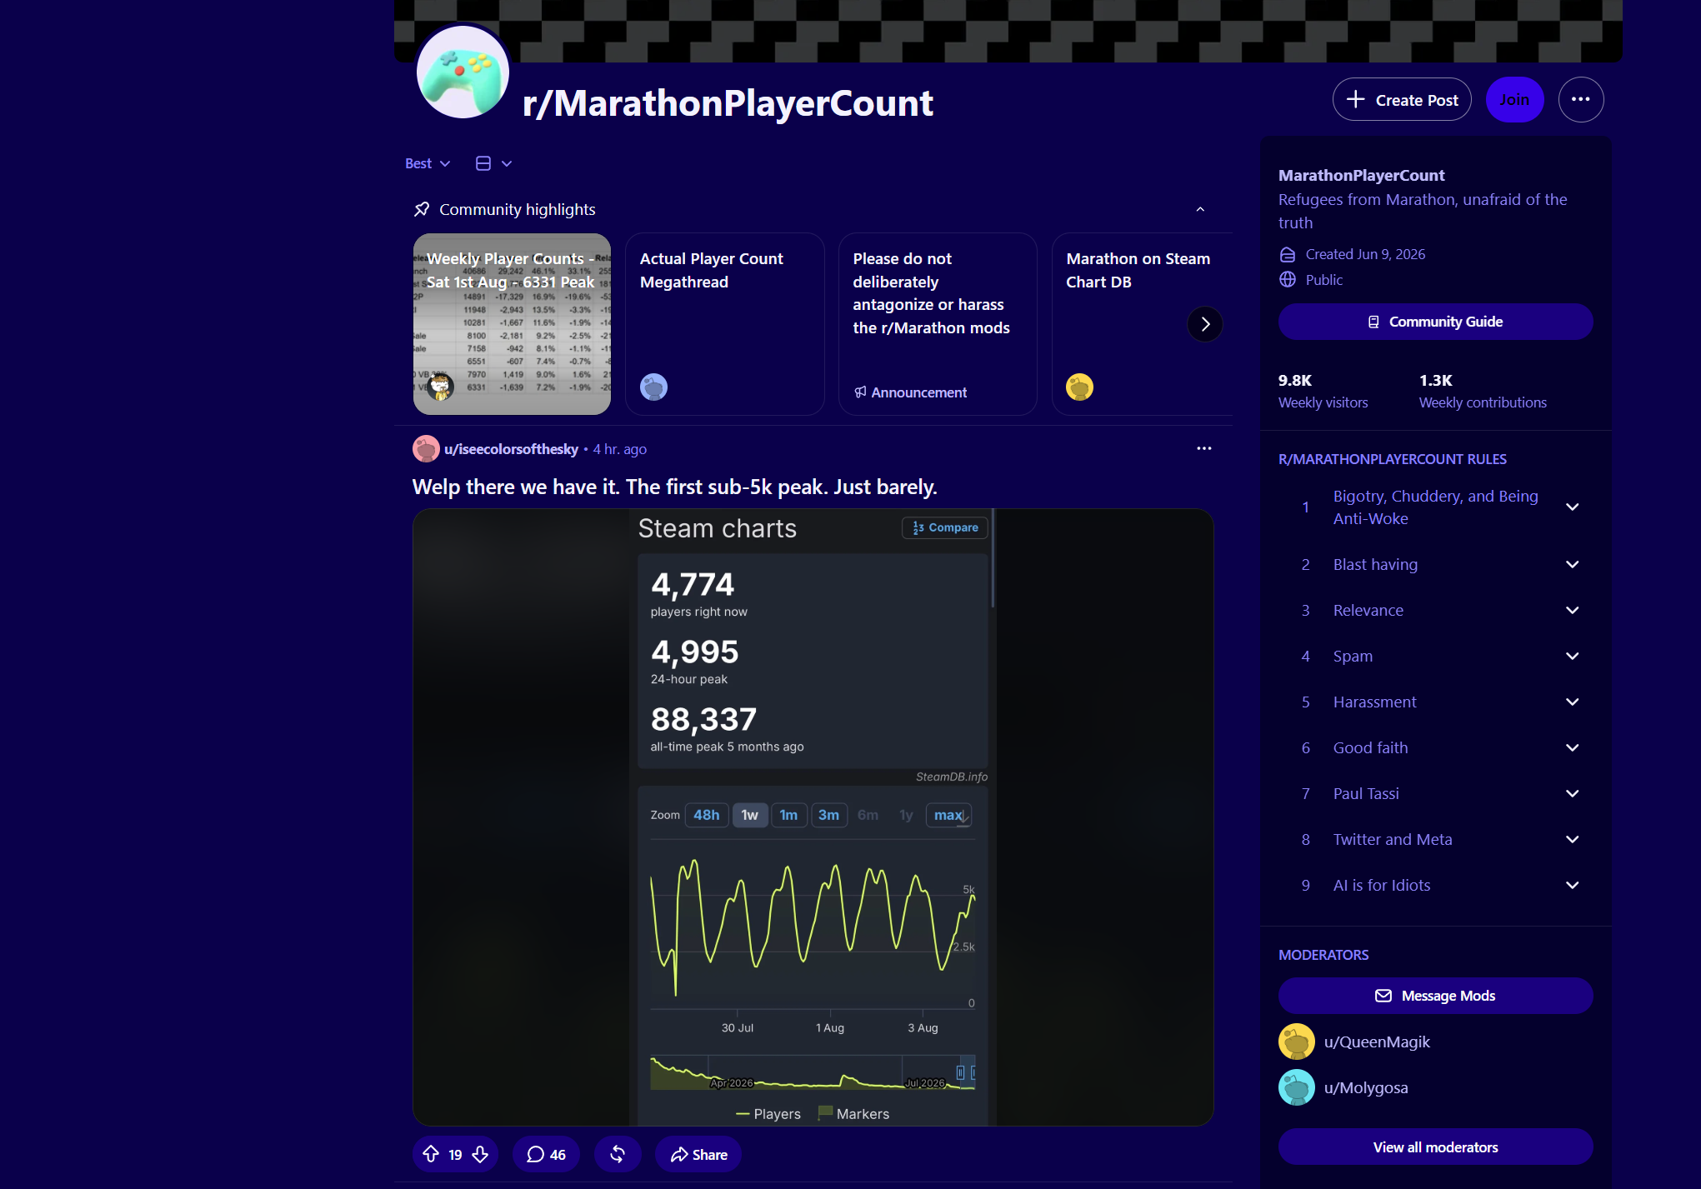Expand rule 6 Good faith
The image size is (1701, 1189).
coord(1572,747)
